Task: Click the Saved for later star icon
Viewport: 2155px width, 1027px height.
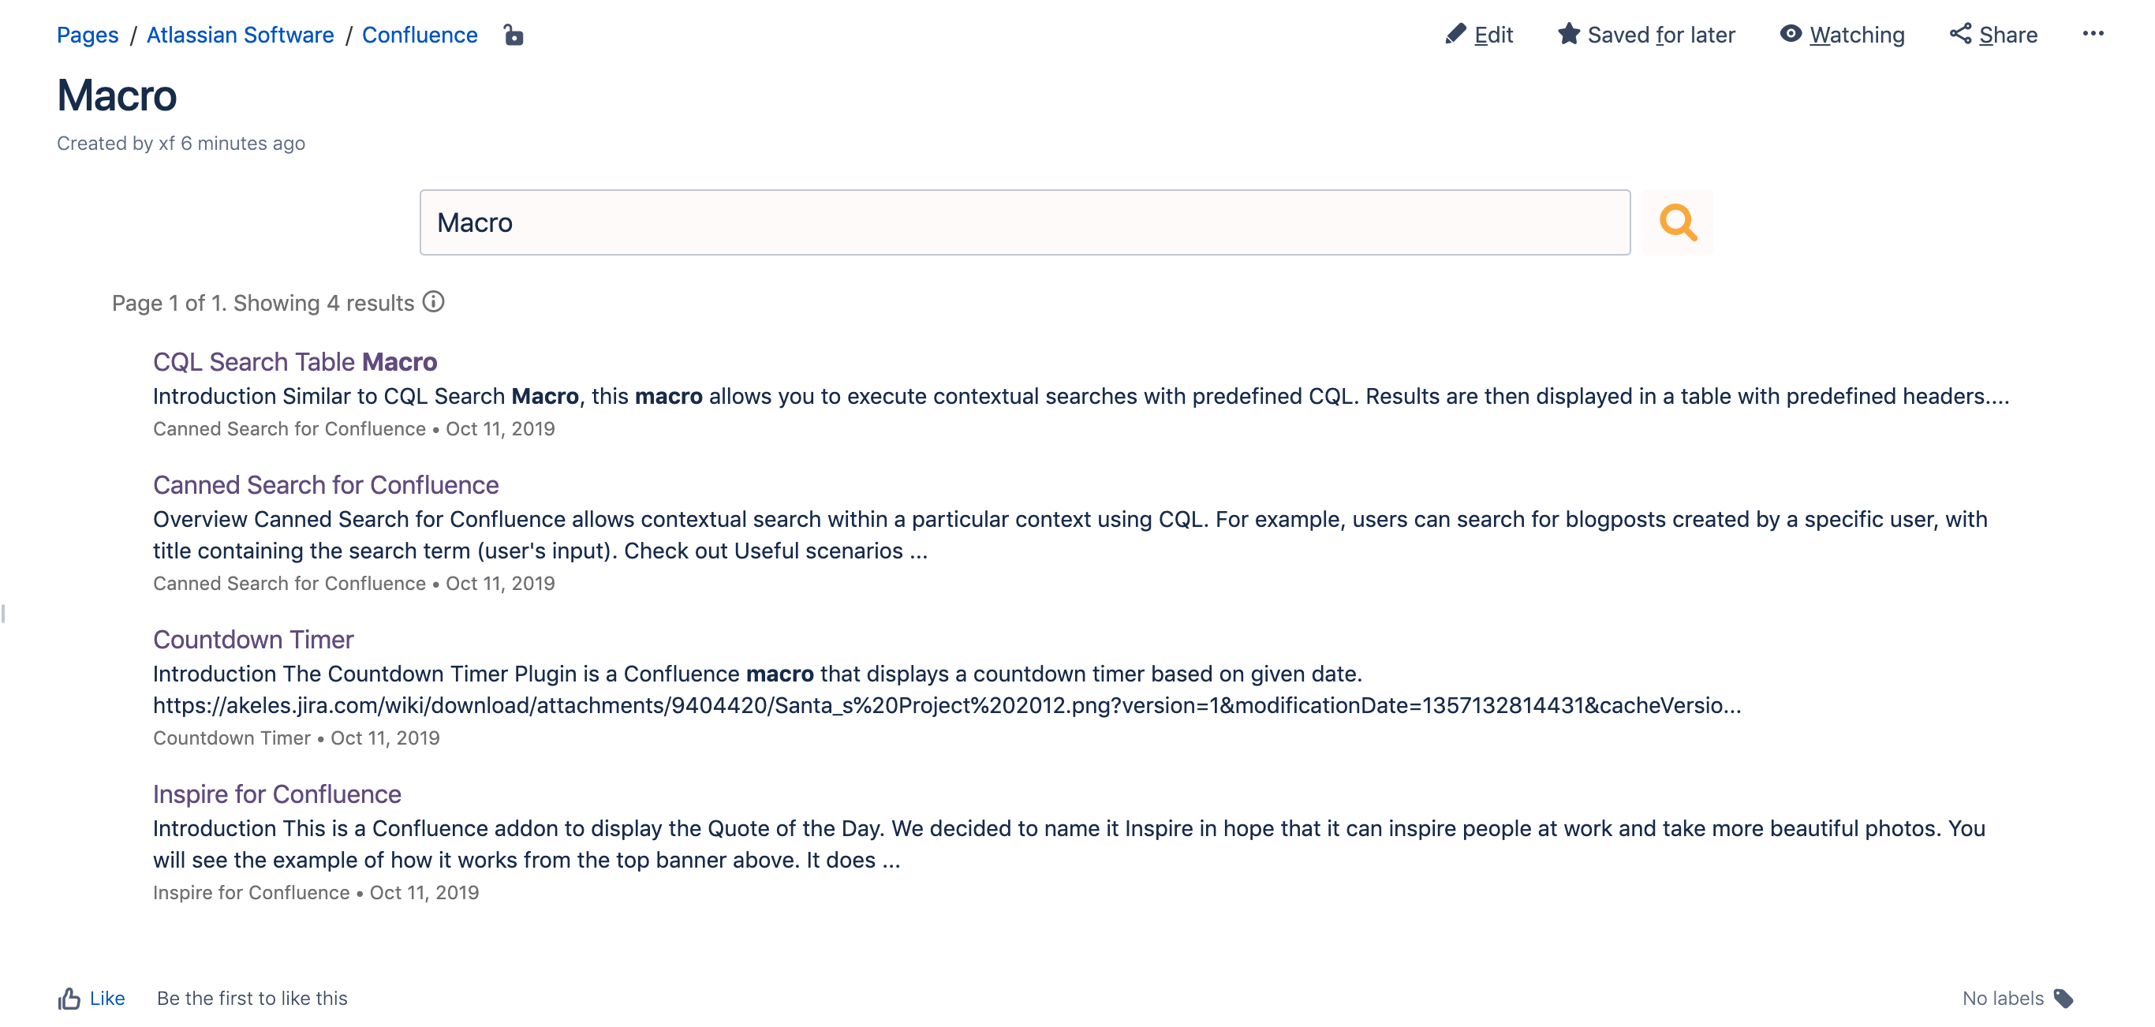Action: coord(1569,34)
